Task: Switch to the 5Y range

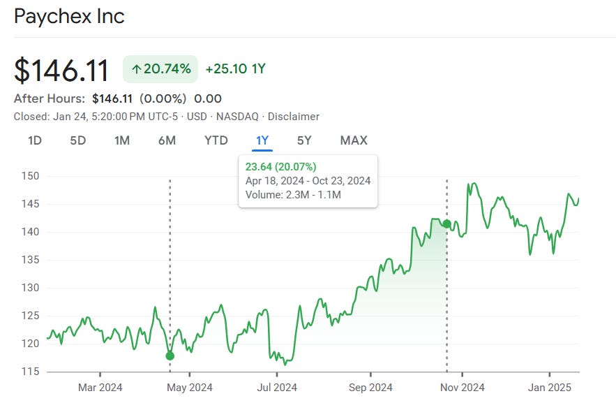Action: point(304,140)
